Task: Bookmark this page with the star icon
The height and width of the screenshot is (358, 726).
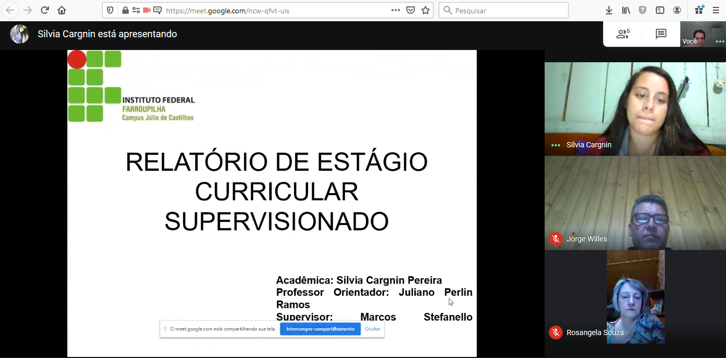Action: (425, 10)
